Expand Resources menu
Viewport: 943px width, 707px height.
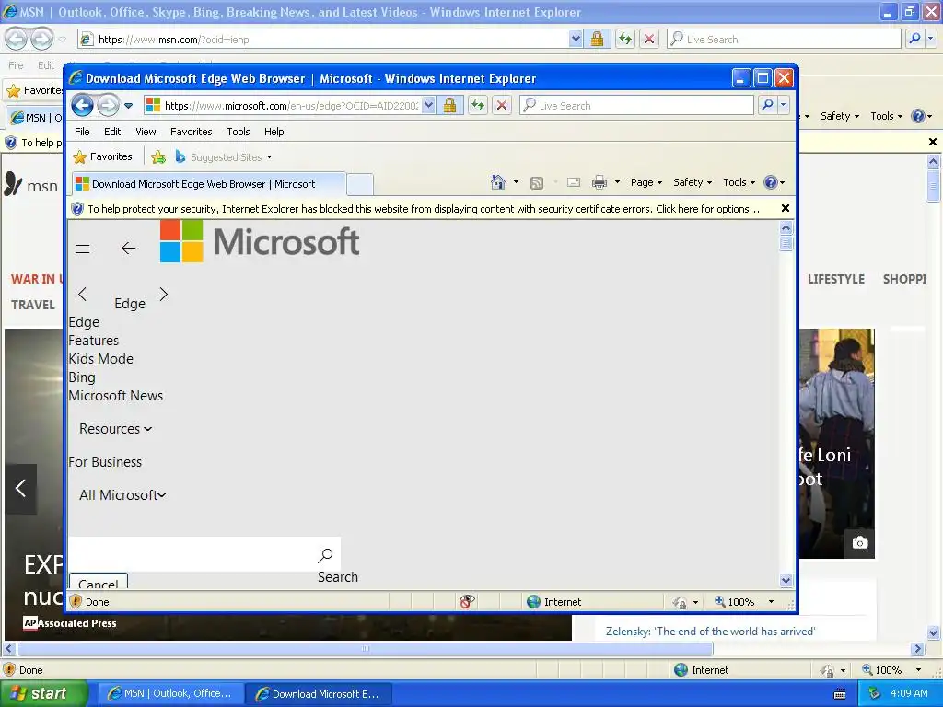tap(115, 429)
